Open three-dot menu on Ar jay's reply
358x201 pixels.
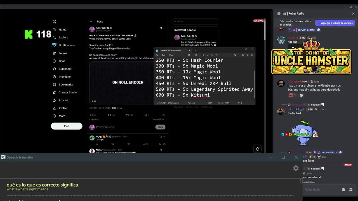click(x=164, y=137)
